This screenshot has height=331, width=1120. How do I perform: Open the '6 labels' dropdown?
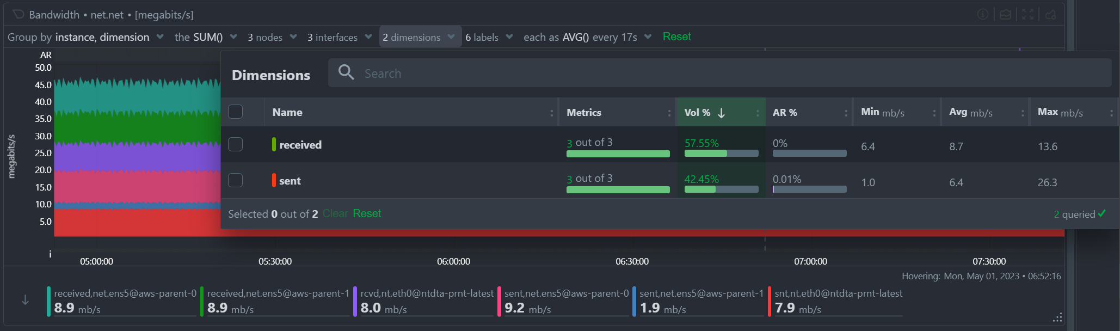pos(489,37)
